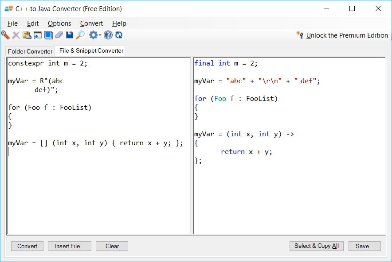Screen dimensions: 392x262
Task: Click the eraser toolbar icon
Action: click(59, 35)
